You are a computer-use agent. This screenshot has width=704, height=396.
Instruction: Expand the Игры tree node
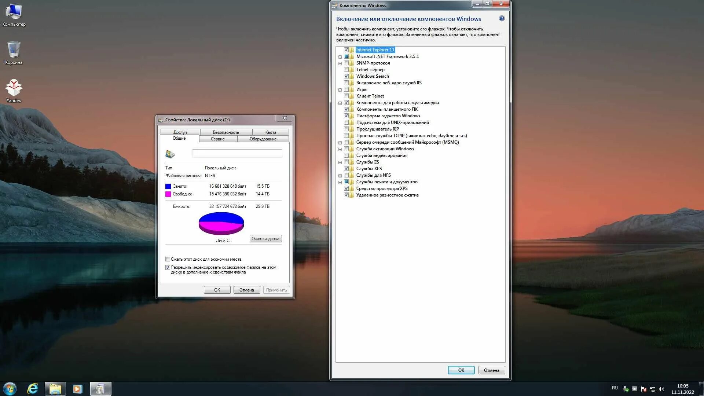pyautogui.click(x=340, y=90)
